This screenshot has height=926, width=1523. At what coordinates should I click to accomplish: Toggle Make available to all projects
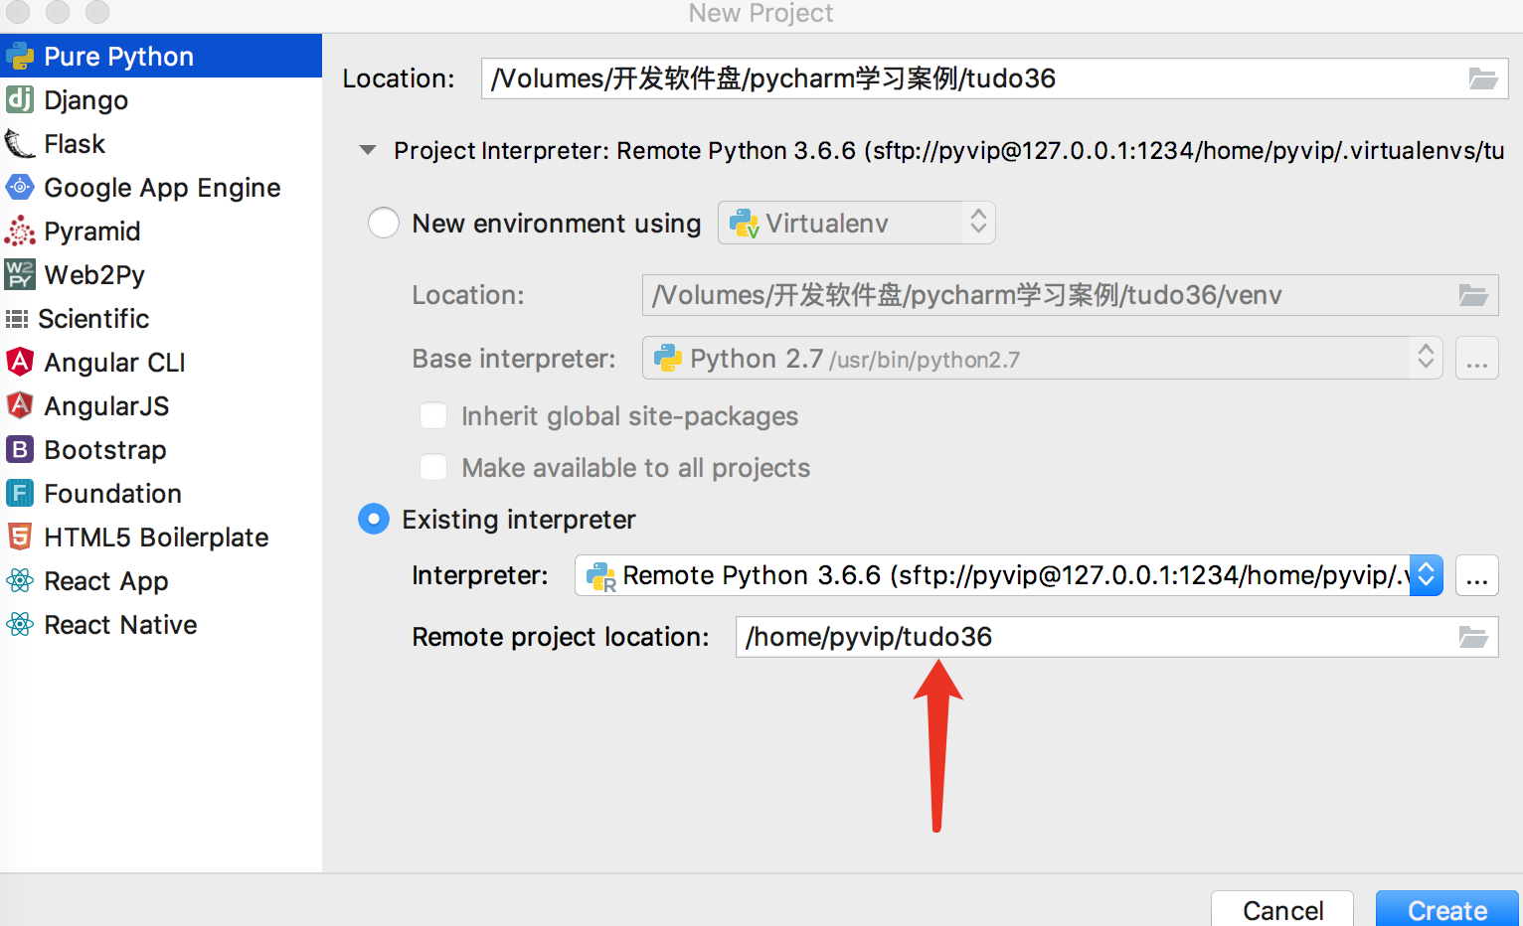pyautogui.click(x=433, y=467)
